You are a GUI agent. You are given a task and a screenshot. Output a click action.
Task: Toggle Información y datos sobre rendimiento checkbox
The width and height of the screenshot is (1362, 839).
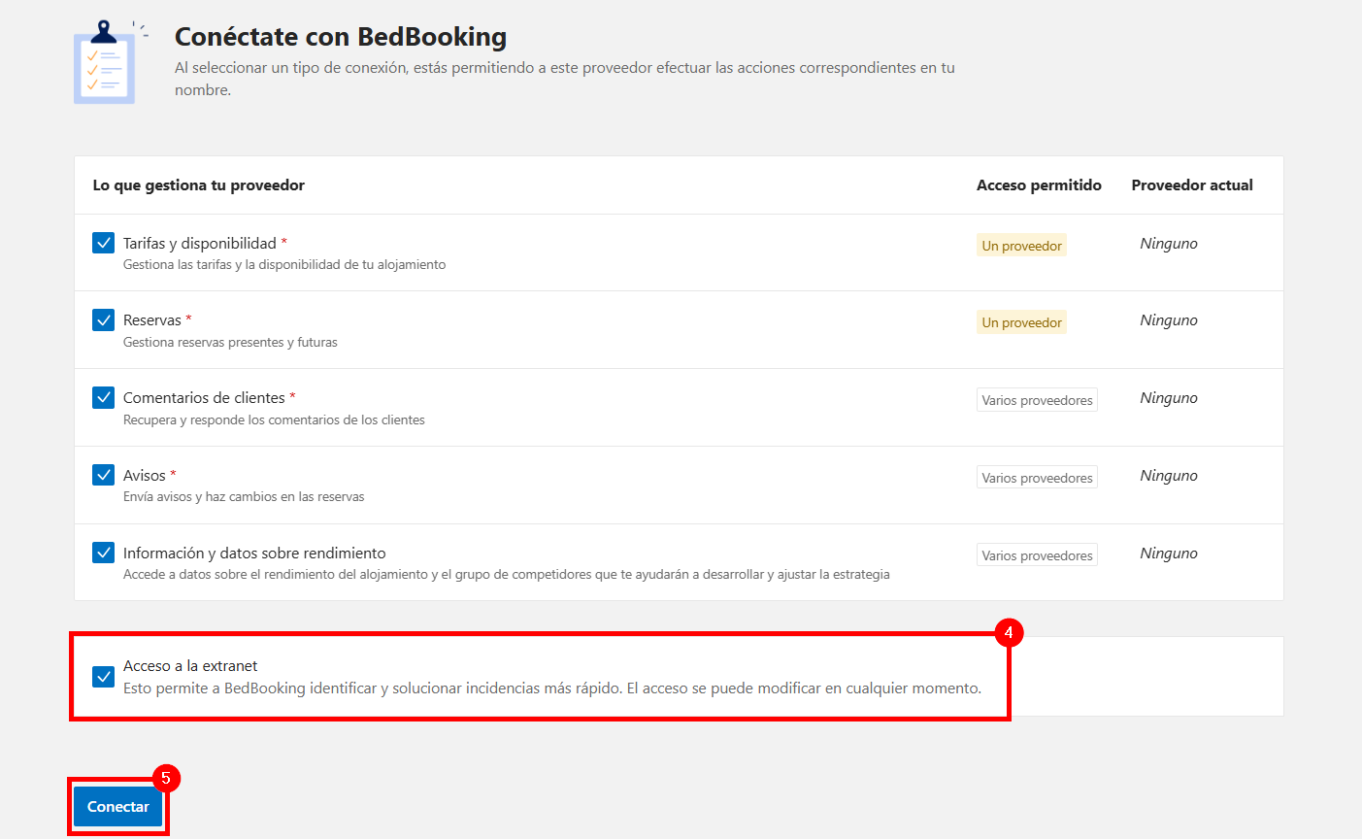click(x=104, y=553)
